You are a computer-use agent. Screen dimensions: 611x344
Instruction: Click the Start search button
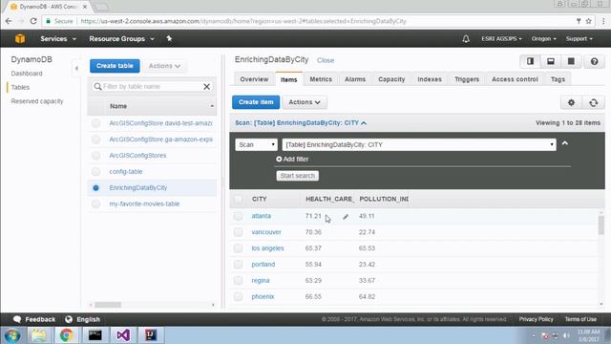pos(297,176)
